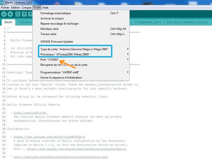Select Graver la séquence d'initialisation
Viewport: 212px width, 159px height.
61,78
